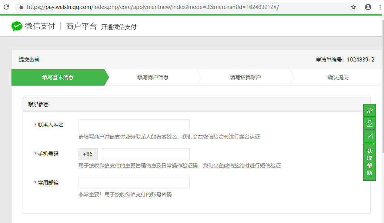Select the 填写结算账户 step tab
384x223 pixels.
click(245, 77)
